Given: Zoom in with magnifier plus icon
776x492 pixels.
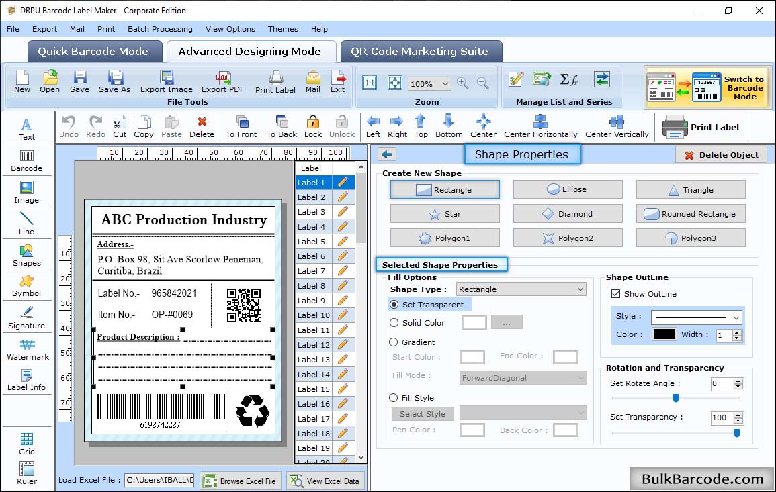Looking at the screenshot, I should tap(463, 83).
